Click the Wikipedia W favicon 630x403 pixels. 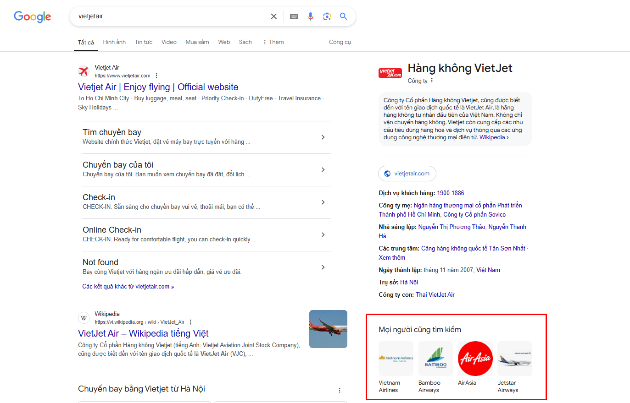coord(84,318)
